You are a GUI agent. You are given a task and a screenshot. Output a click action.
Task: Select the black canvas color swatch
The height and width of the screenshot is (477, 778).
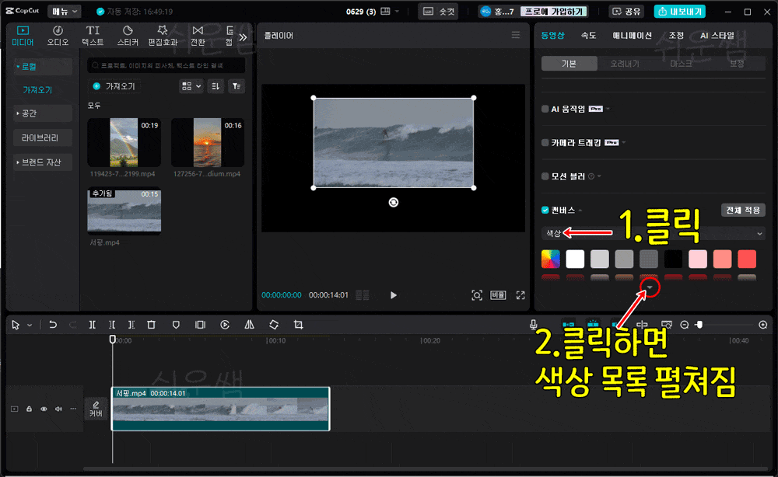pos(673,259)
